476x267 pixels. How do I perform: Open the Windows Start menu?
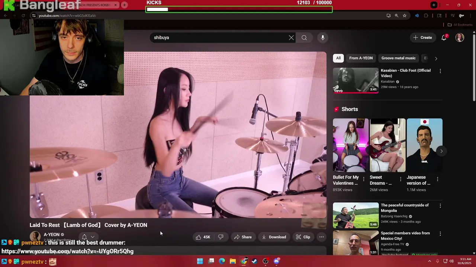click(x=200, y=261)
